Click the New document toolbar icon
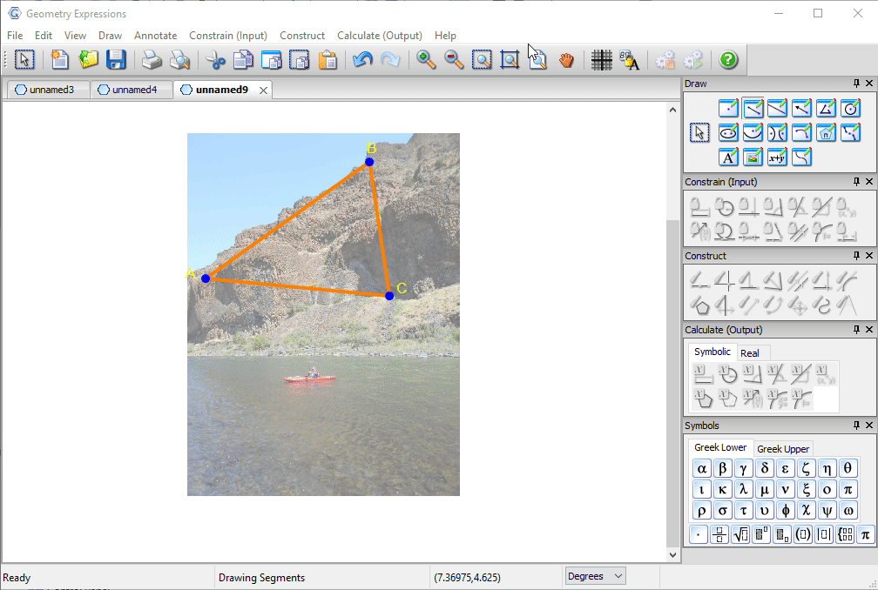This screenshot has width=878, height=590. (x=59, y=59)
